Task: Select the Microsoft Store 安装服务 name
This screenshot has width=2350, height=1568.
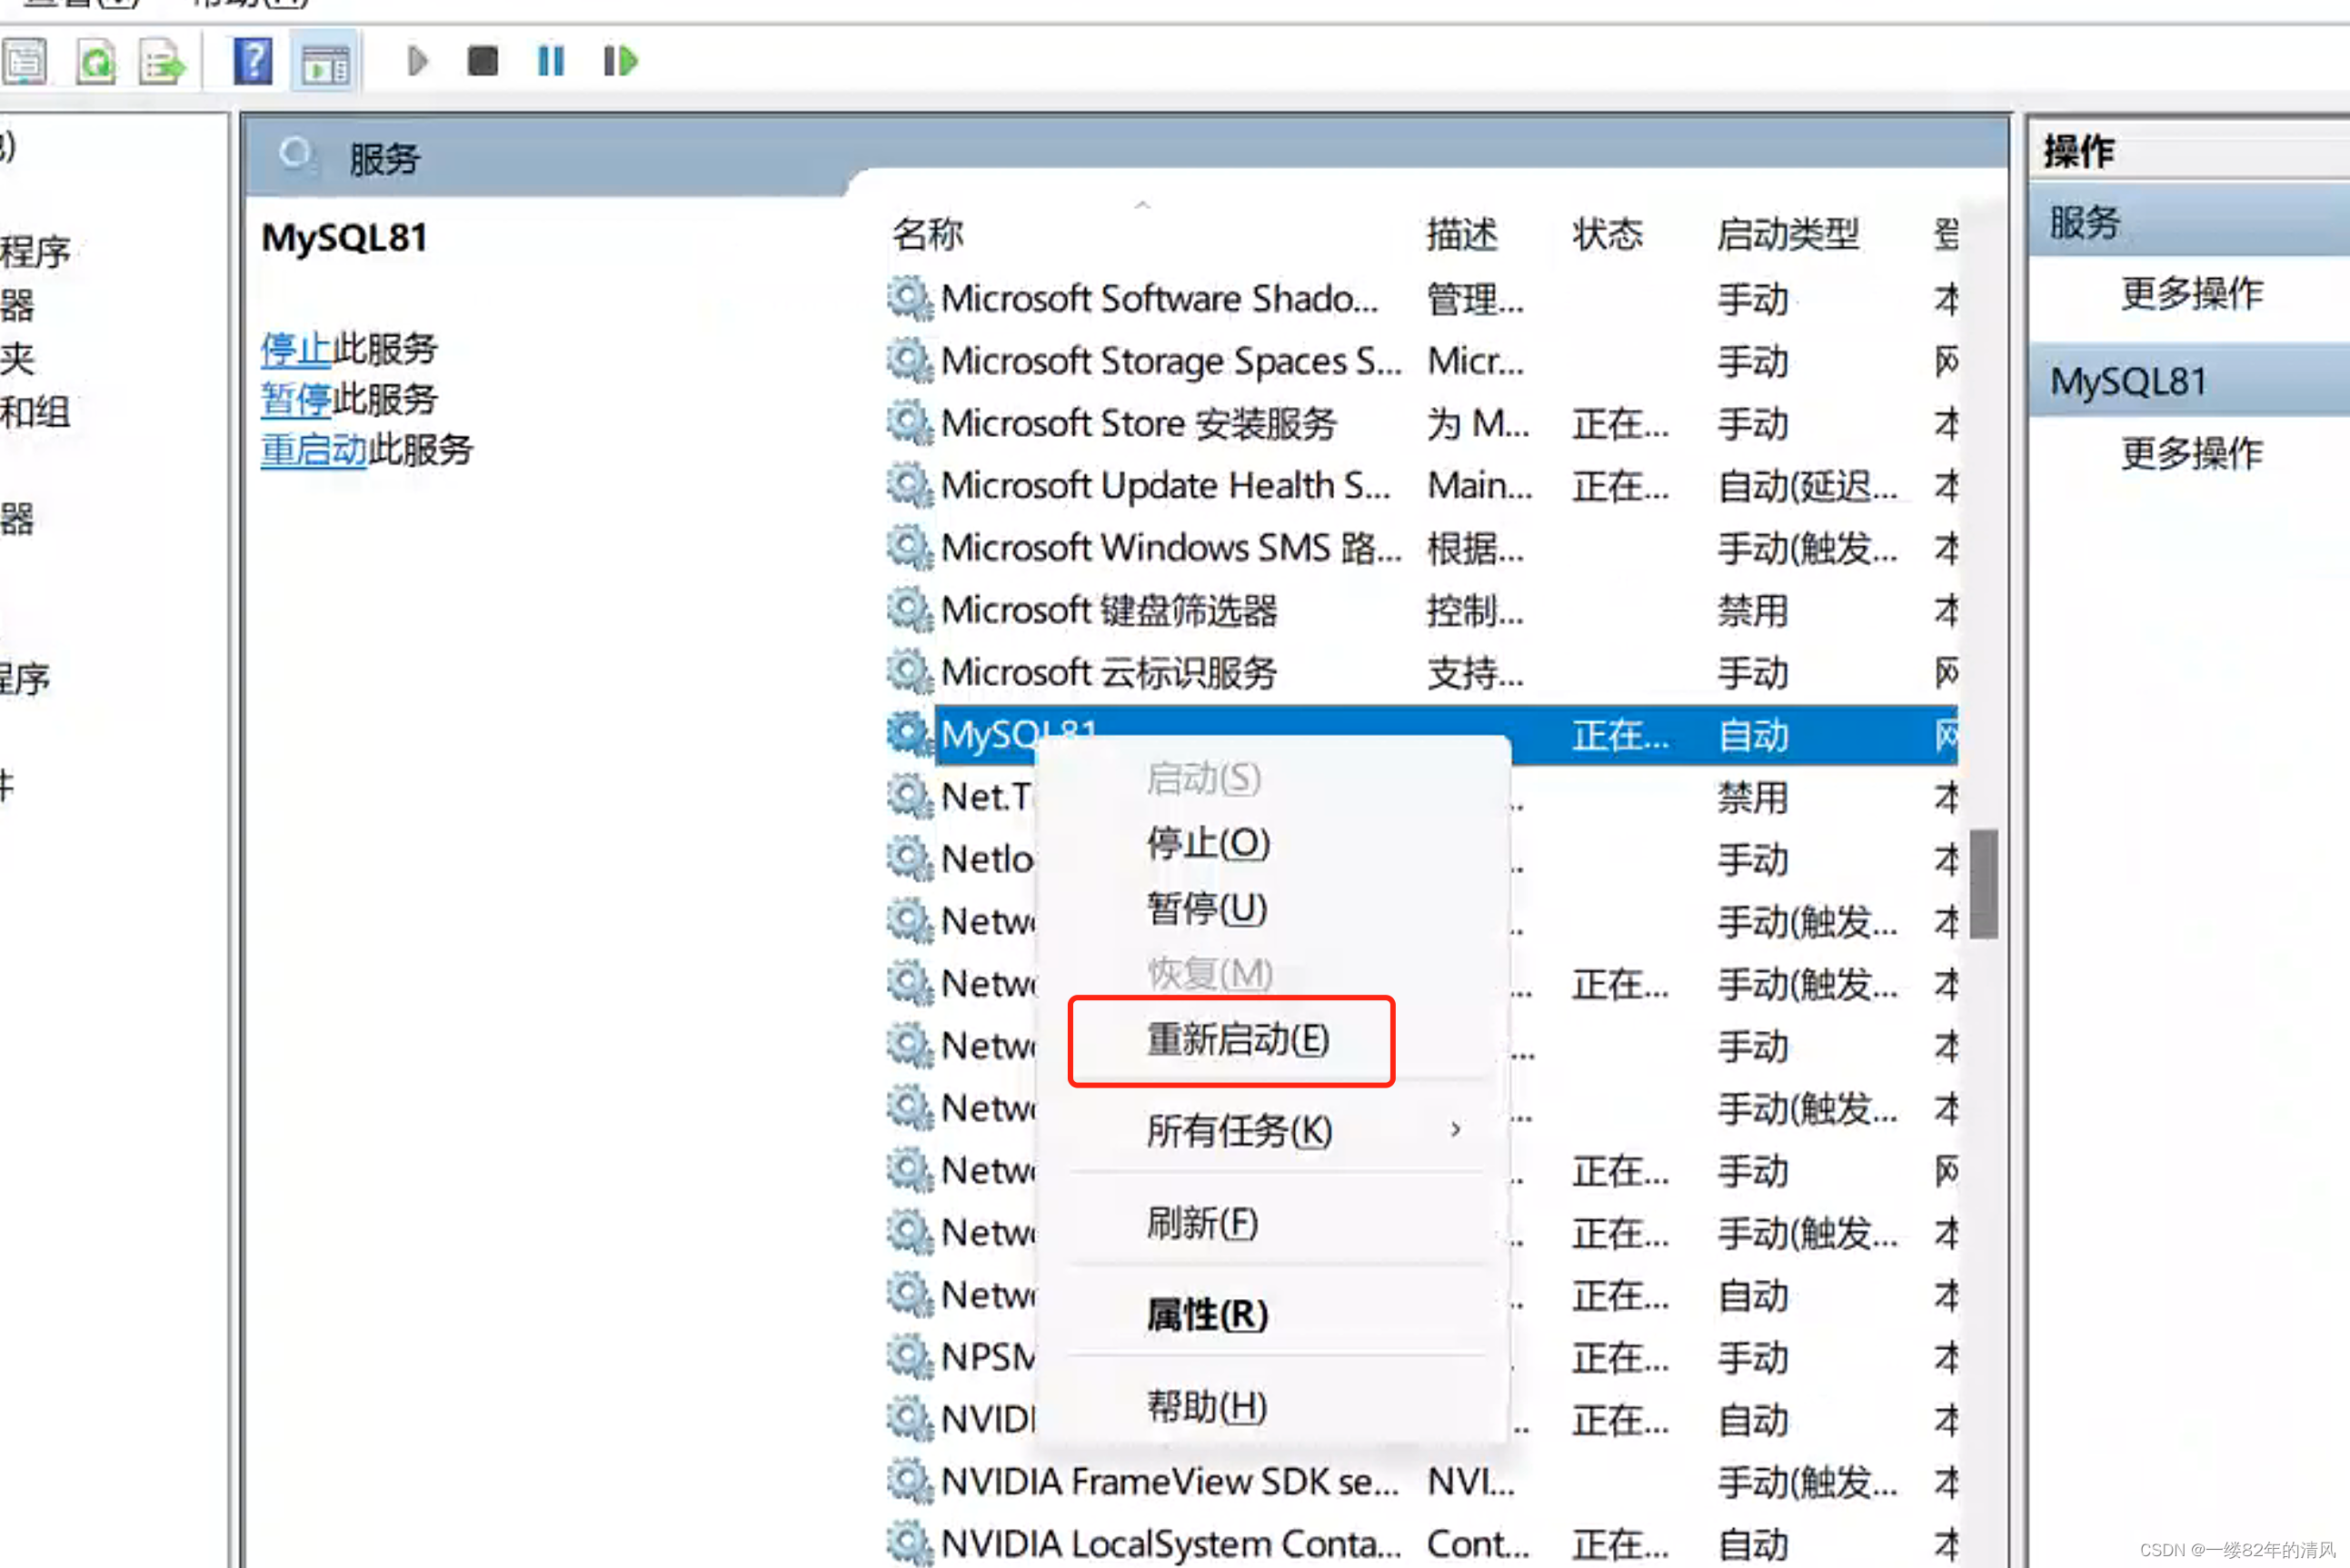Action: [x=1139, y=423]
